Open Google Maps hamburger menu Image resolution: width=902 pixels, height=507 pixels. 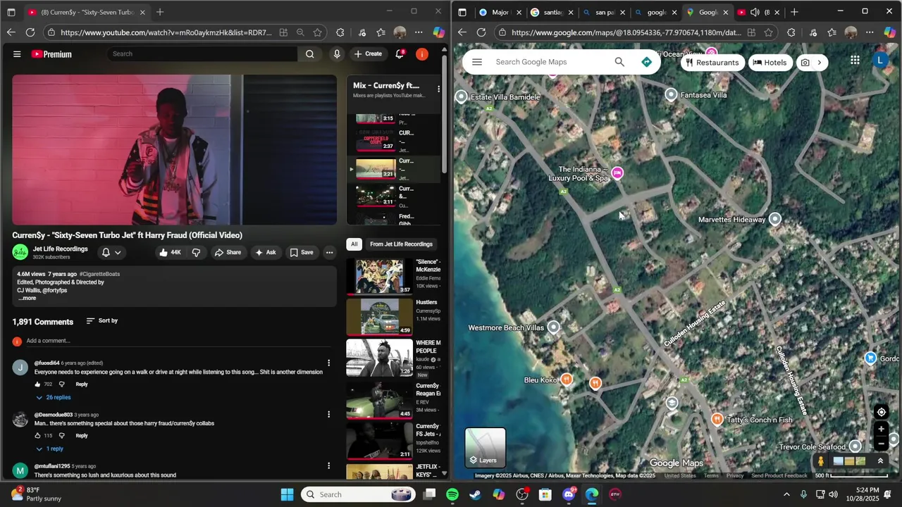(x=477, y=62)
